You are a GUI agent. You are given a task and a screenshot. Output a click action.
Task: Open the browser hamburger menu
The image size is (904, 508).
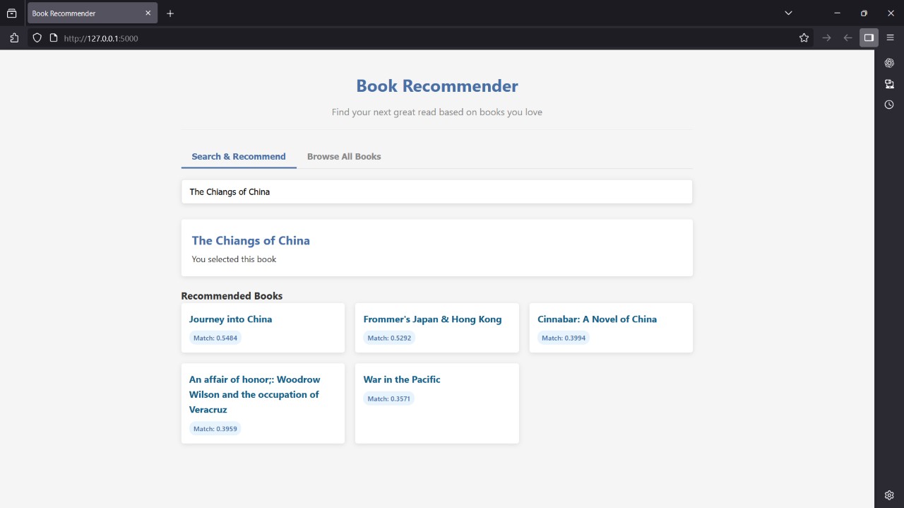[x=890, y=37]
